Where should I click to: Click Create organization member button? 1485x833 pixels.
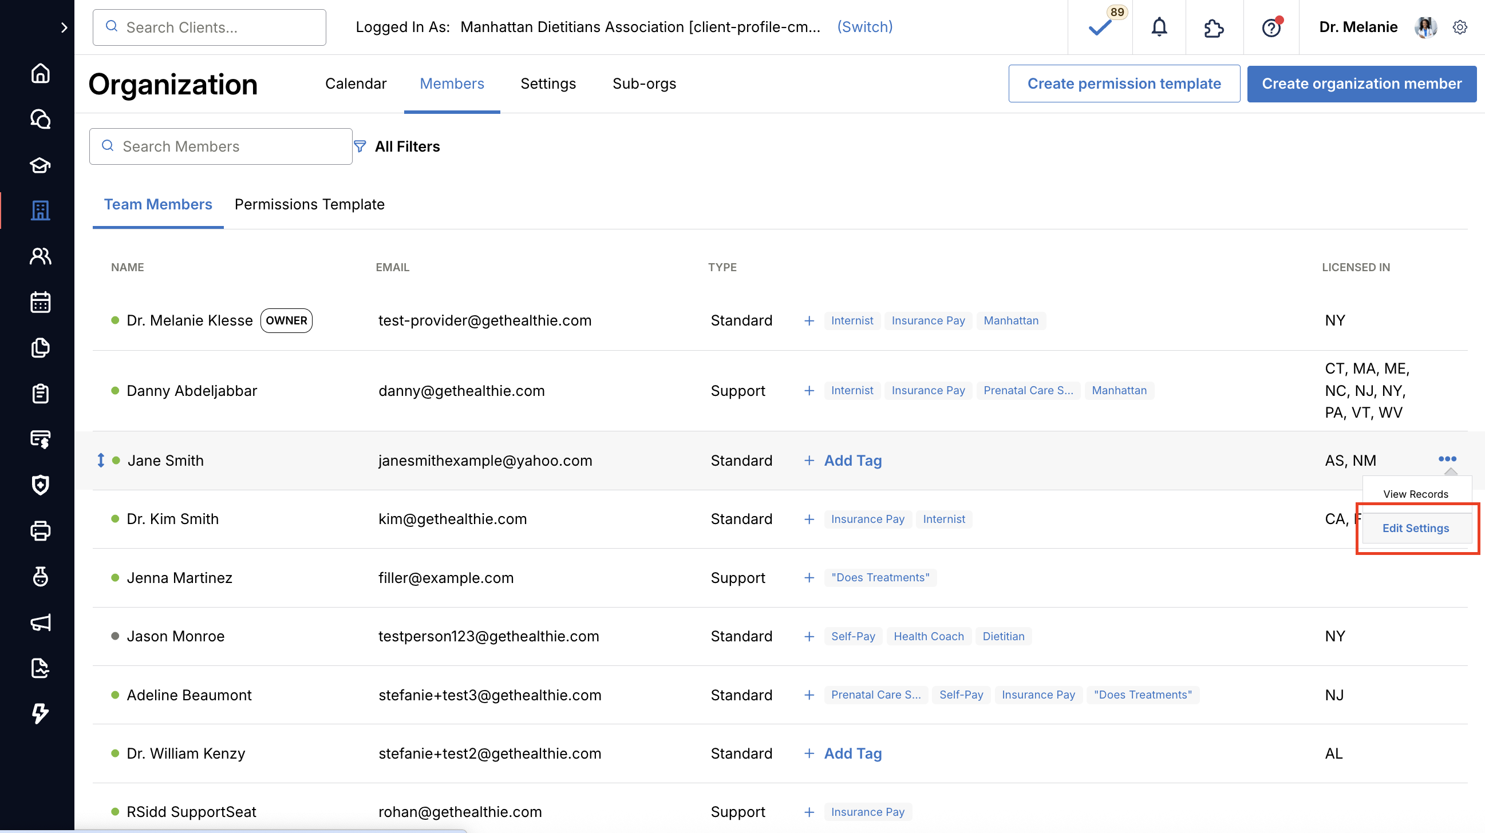tap(1361, 84)
